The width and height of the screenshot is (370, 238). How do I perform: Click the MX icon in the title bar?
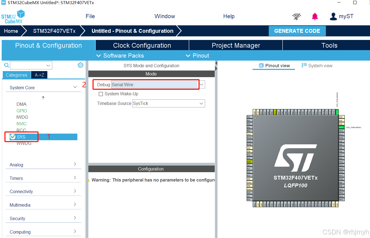[4, 2]
